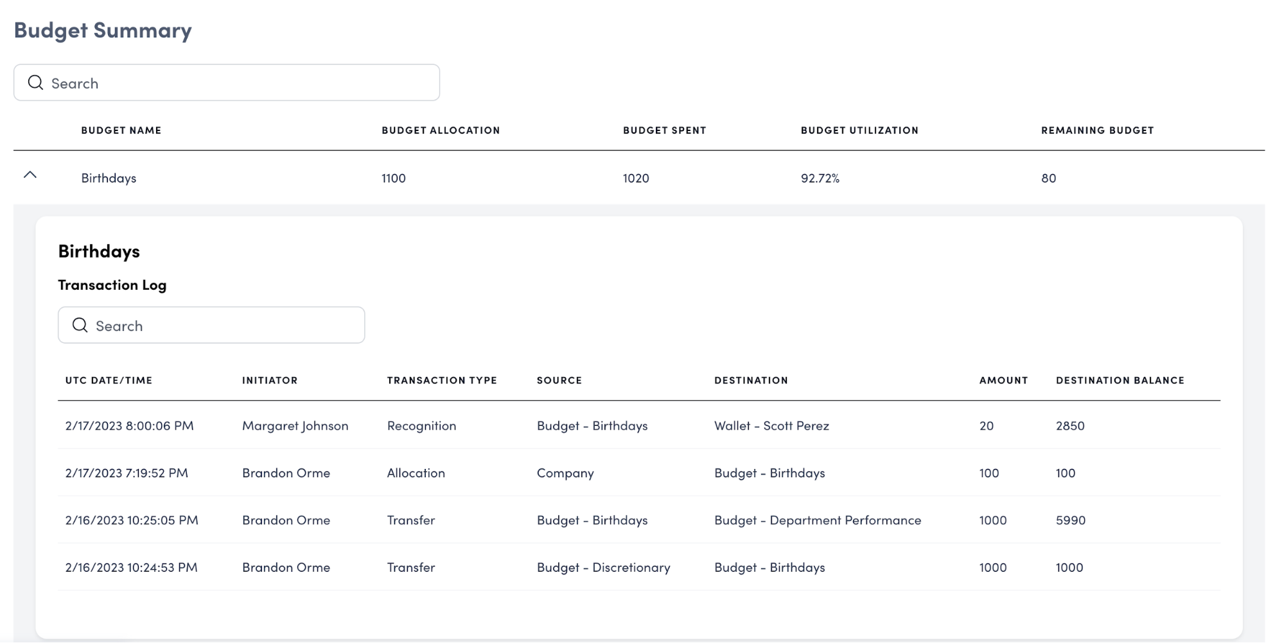1284x643 pixels.
Task: Click the Budget - Department Performance destination
Action: tap(817, 520)
